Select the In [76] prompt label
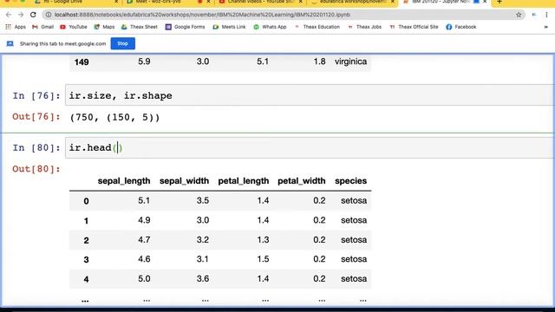Image resolution: width=555 pixels, height=312 pixels. tap(36, 96)
